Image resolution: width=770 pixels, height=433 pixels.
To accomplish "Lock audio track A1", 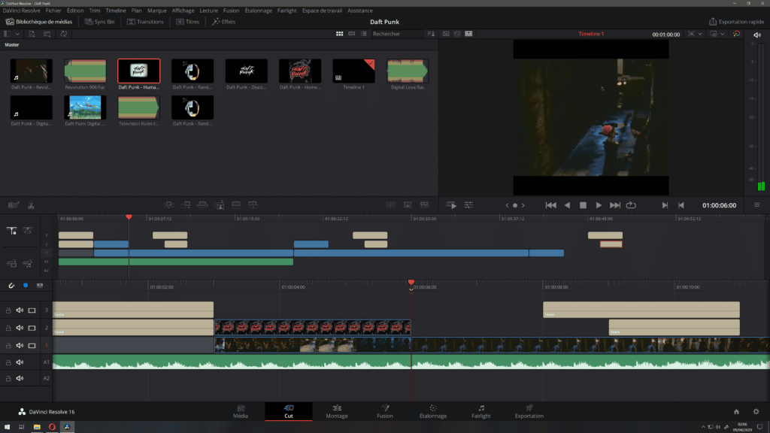I will click(8, 362).
